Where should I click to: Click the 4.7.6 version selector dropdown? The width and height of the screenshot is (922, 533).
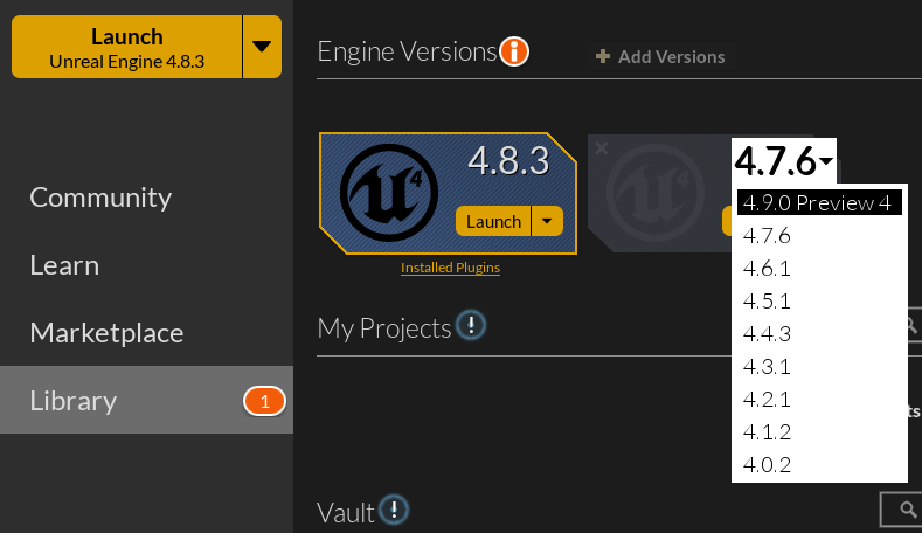784,161
